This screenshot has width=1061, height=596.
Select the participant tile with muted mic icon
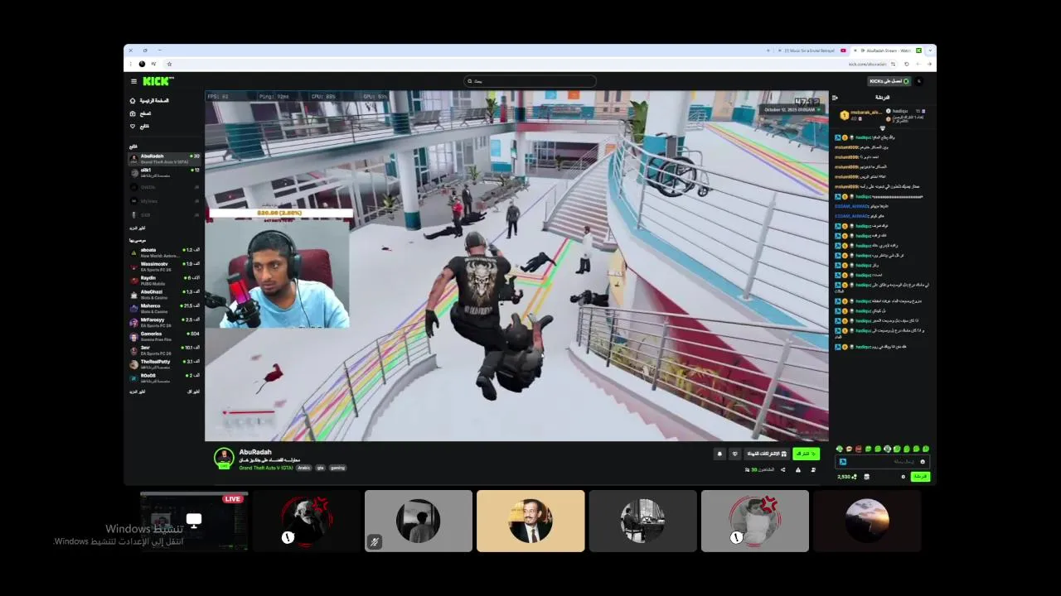coord(419,521)
